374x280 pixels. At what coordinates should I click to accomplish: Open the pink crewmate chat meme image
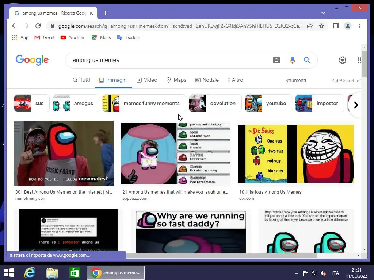point(176,153)
